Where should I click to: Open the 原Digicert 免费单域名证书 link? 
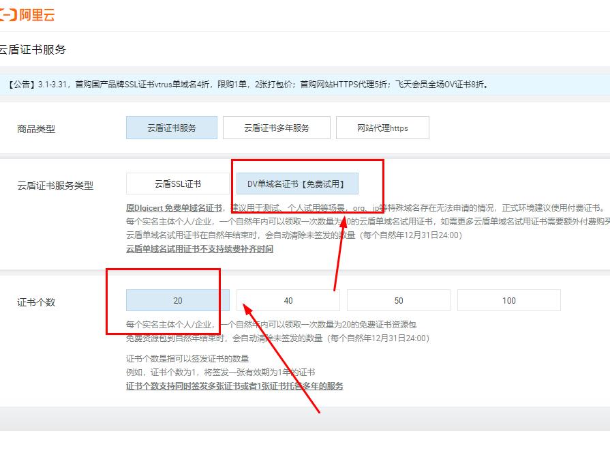click(x=174, y=207)
